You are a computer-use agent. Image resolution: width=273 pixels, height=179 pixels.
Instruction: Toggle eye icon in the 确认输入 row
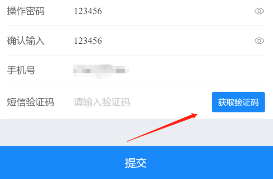pyautogui.click(x=259, y=41)
